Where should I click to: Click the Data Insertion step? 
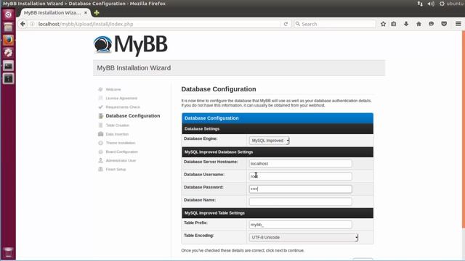click(x=117, y=134)
